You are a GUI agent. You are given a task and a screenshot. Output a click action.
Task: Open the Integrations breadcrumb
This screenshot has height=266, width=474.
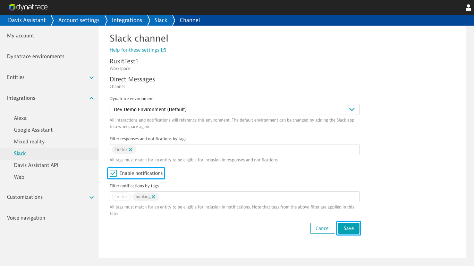click(x=127, y=20)
